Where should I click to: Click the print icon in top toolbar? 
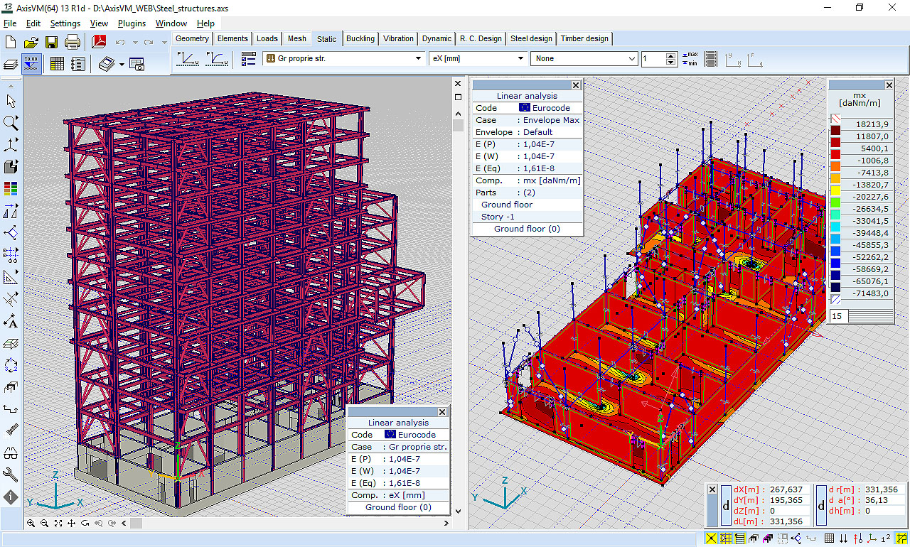pos(73,40)
